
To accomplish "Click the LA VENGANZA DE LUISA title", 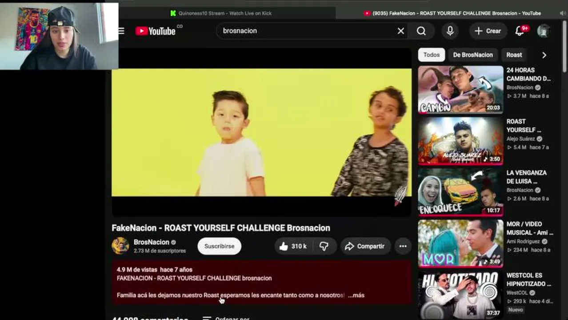I will click(527, 177).
